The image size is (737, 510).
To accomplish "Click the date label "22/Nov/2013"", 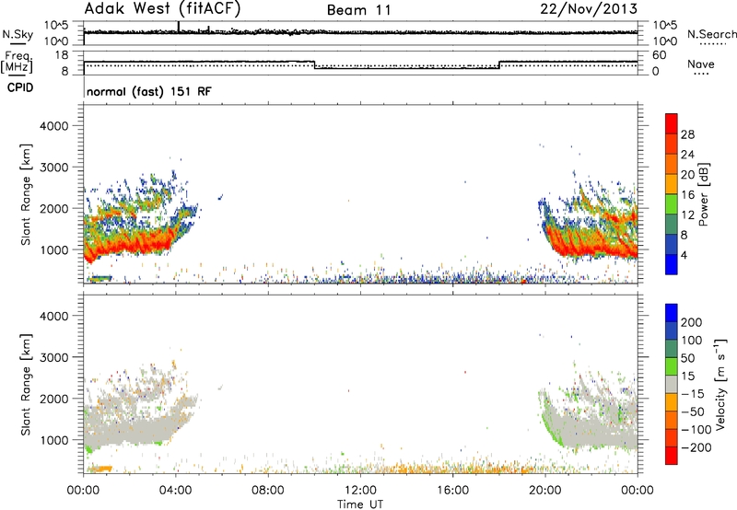I will (589, 9).
